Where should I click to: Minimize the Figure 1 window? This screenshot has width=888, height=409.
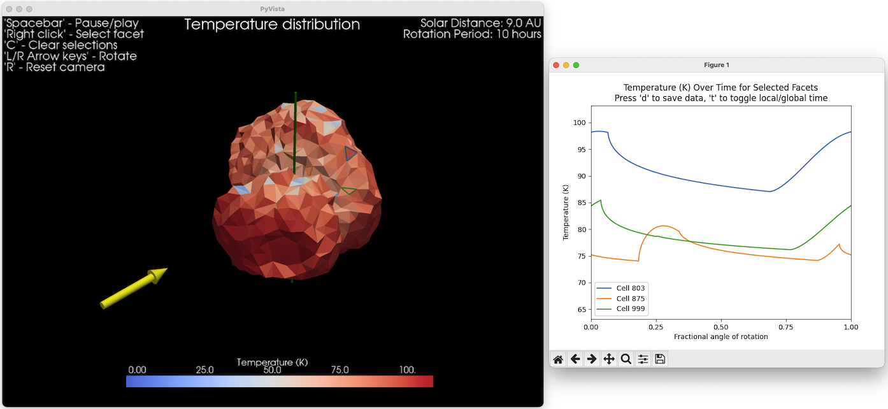point(566,65)
